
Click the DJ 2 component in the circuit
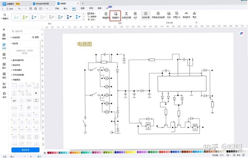[148, 126]
